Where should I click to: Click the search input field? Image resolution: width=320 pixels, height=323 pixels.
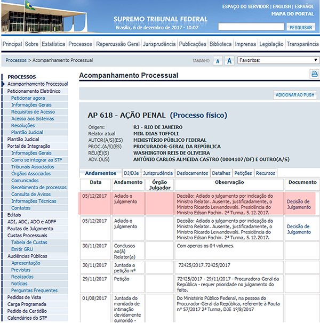251,27
